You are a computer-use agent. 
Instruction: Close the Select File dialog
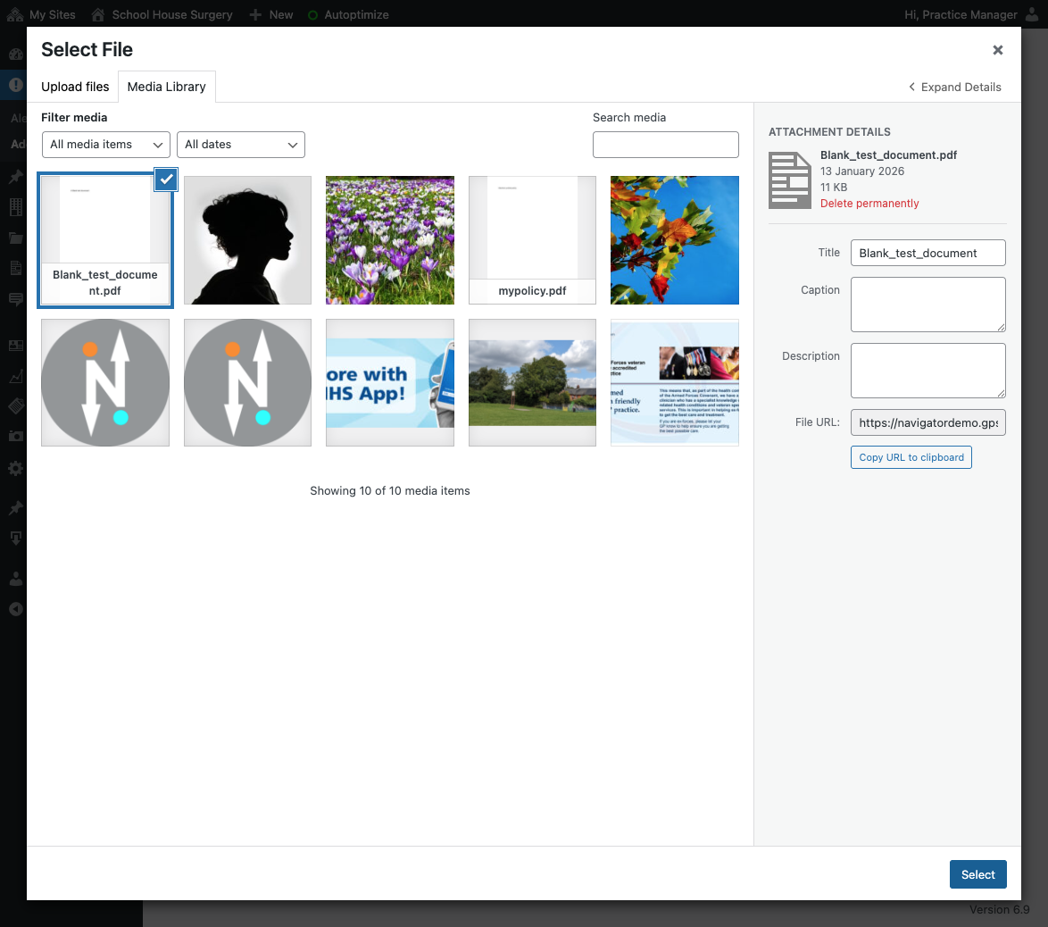click(x=998, y=50)
